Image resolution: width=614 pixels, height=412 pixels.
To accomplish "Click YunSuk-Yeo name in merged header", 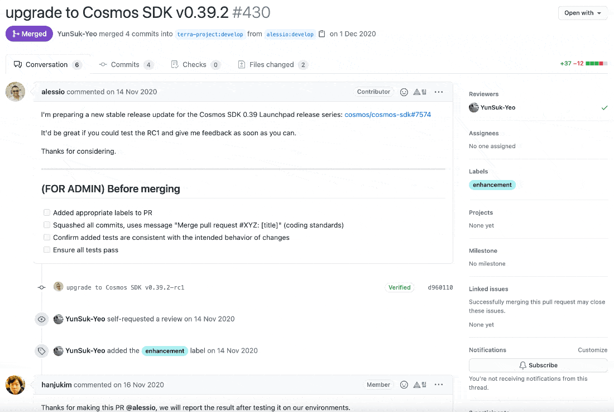I will (x=77, y=34).
